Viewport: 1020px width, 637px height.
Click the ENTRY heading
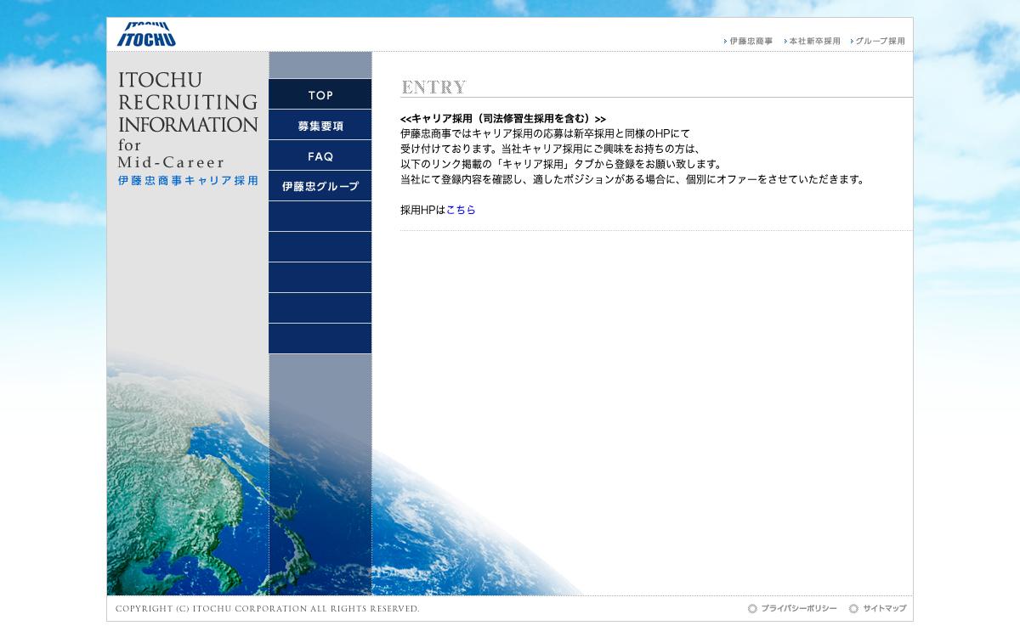[433, 87]
